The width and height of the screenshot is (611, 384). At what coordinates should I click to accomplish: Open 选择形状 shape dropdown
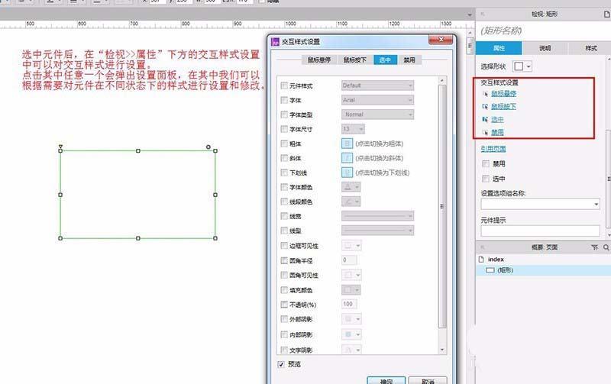tap(522, 66)
